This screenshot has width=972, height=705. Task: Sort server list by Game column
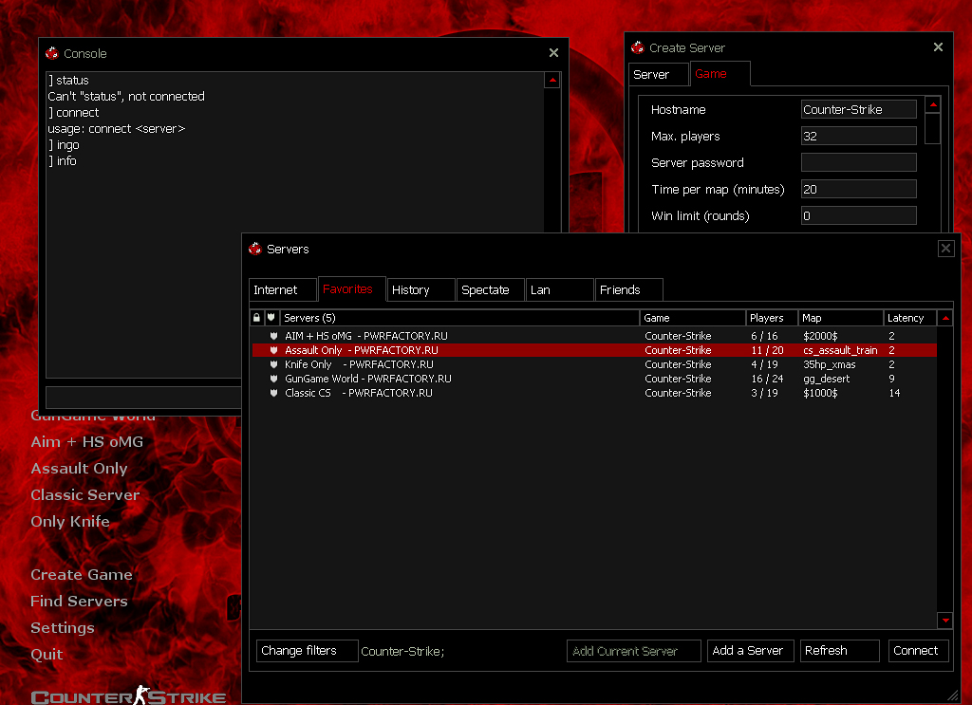pos(693,318)
